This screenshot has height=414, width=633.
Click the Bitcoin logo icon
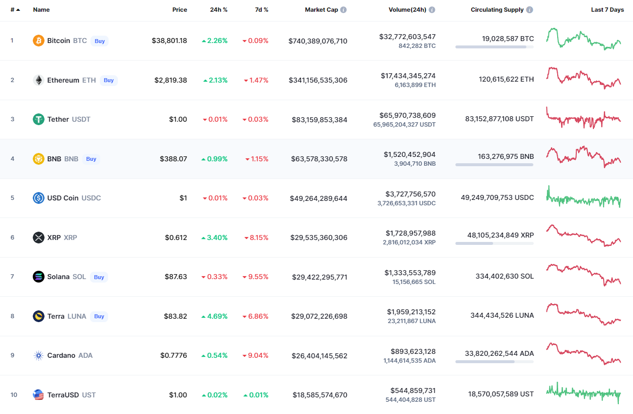point(39,41)
